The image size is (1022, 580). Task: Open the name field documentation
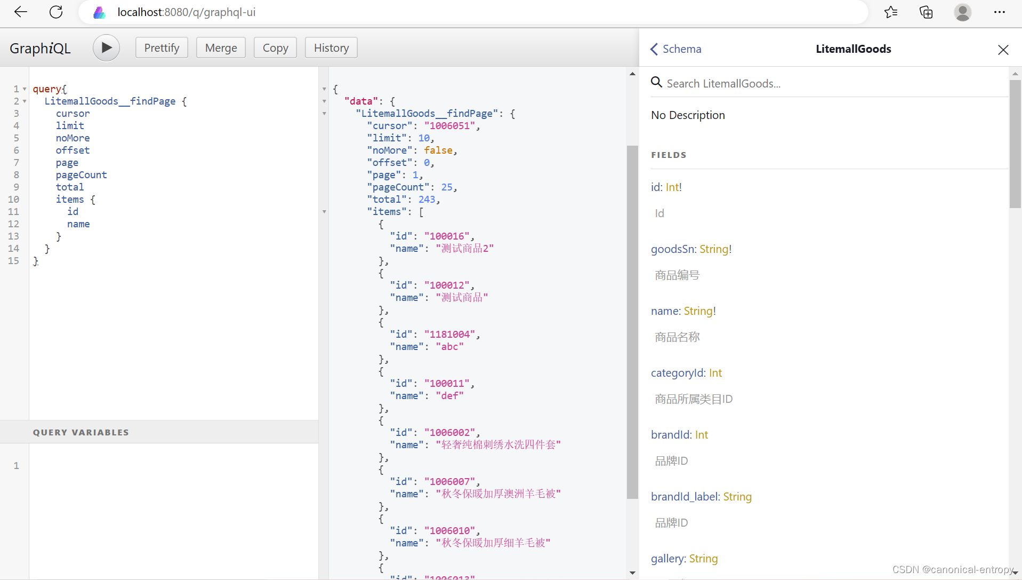[665, 311]
